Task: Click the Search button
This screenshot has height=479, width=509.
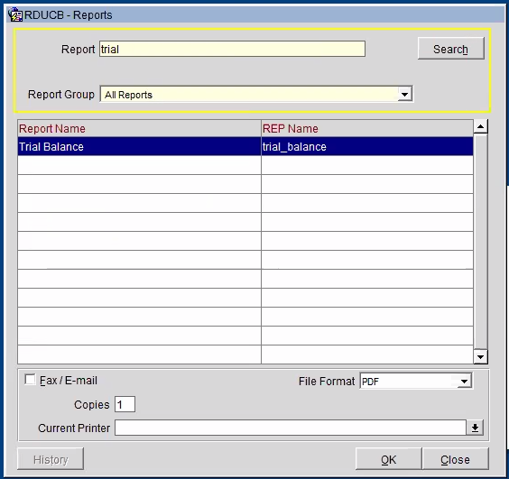Action: 451,49
